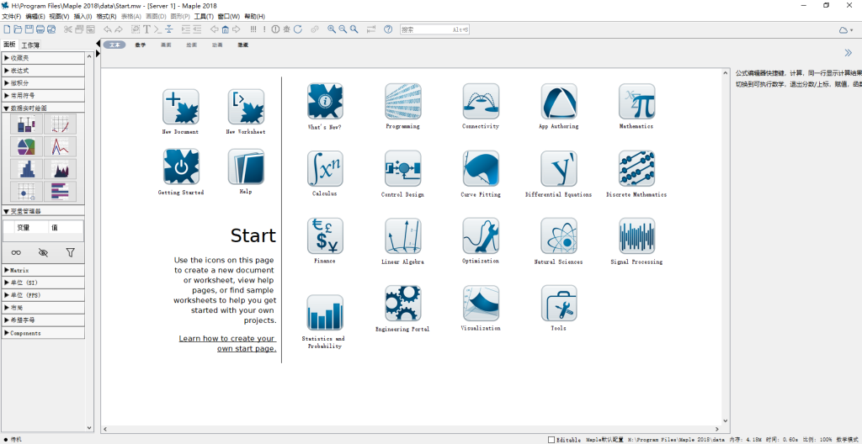The image size is (862, 444).
Task: Launch the Getting Started icon
Action: click(180, 167)
